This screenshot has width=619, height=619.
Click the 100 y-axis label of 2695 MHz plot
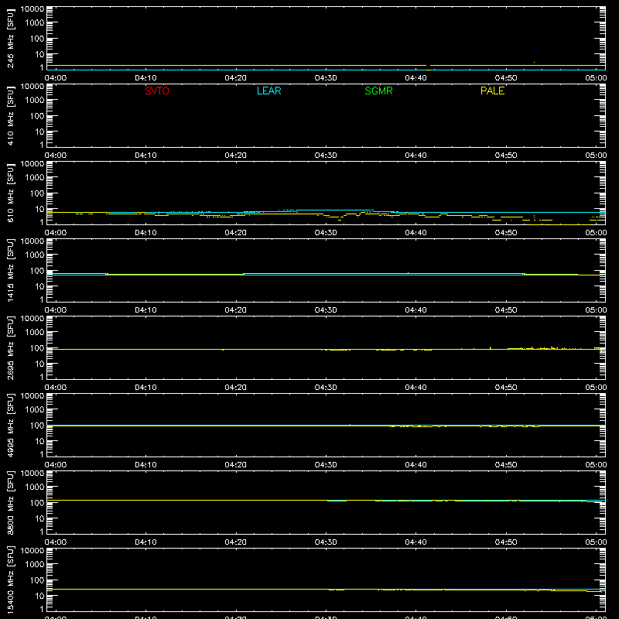point(37,347)
